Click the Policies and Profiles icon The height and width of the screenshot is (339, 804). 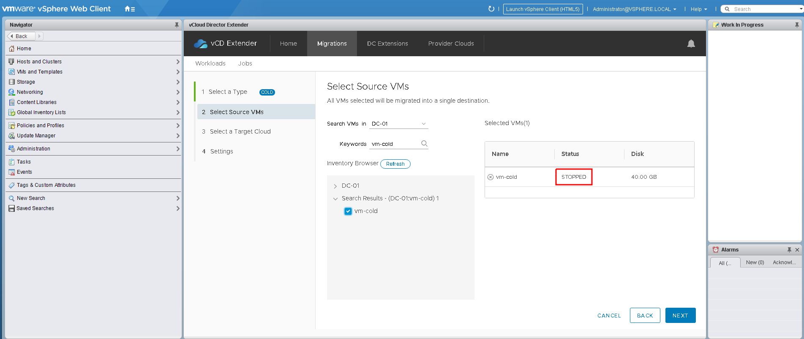click(x=12, y=126)
